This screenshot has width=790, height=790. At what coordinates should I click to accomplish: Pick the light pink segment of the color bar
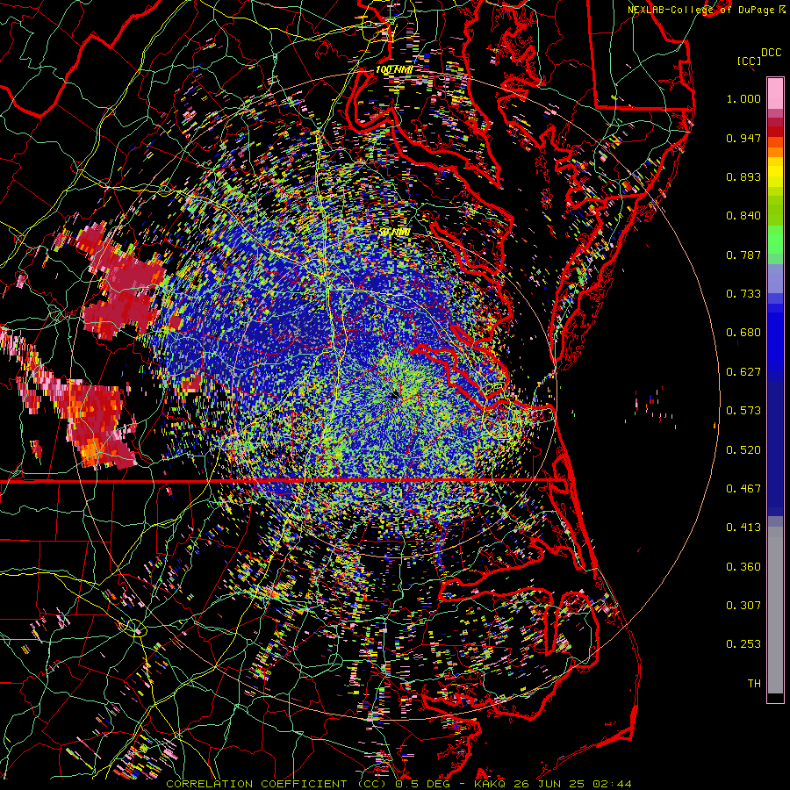(x=775, y=94)
